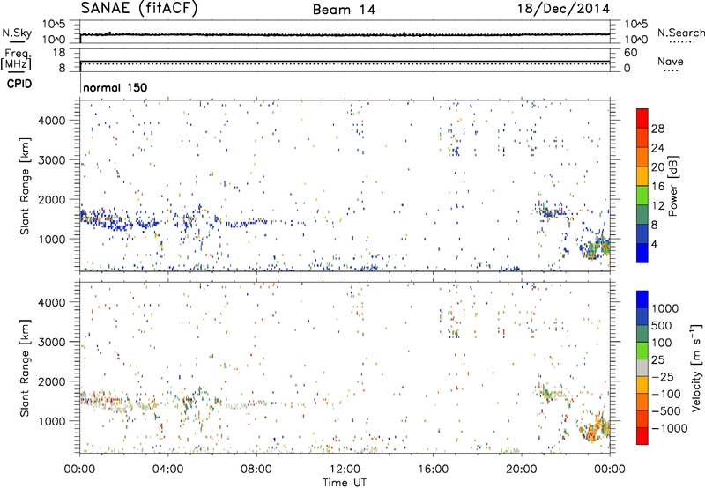This screenshot has width=705, height=488.
Task: Click the blue bottom of the power color bar
Action: [642, 253]
